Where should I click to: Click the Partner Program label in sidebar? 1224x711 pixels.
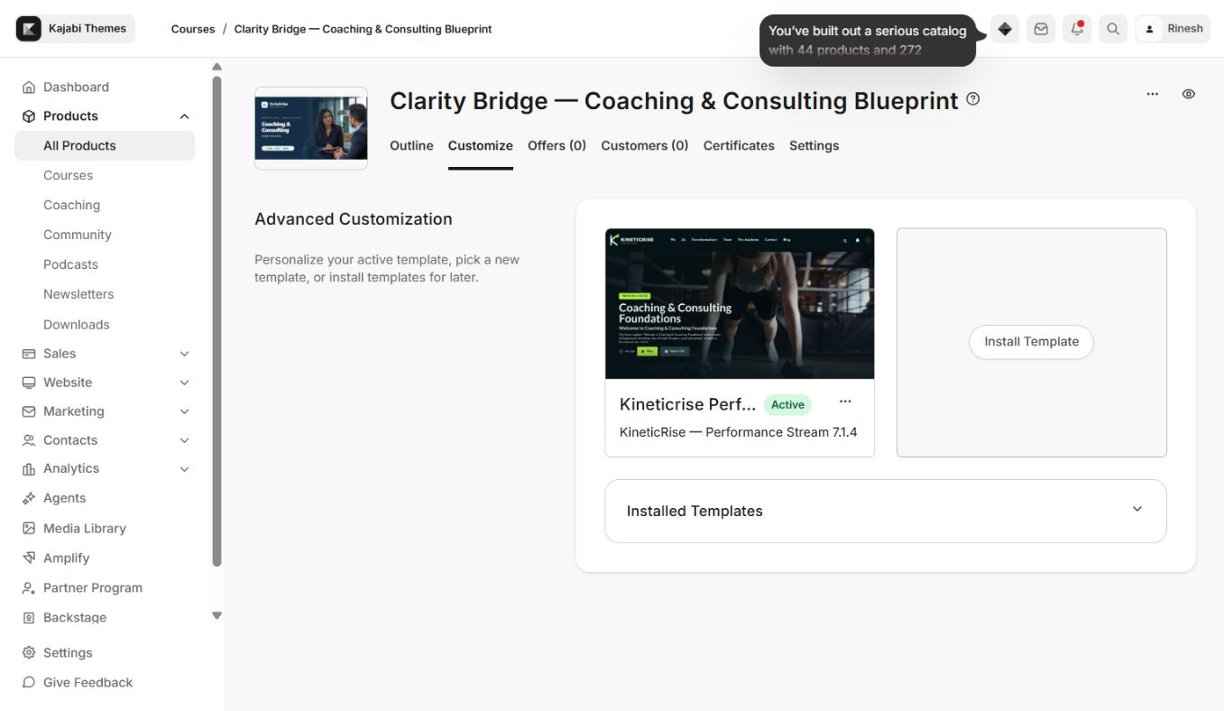pyautogui.click(x=93, y=587)
